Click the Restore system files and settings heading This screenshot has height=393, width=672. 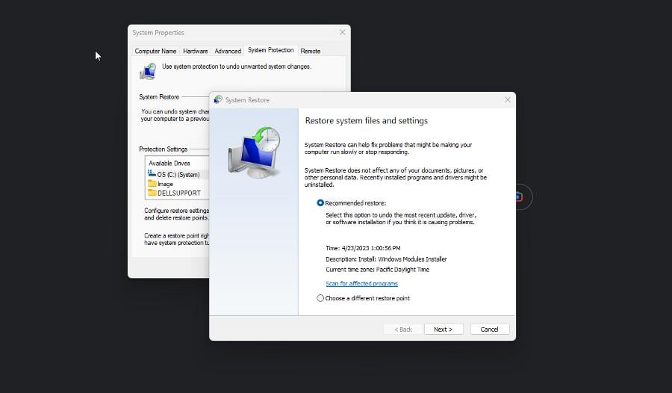367,120
